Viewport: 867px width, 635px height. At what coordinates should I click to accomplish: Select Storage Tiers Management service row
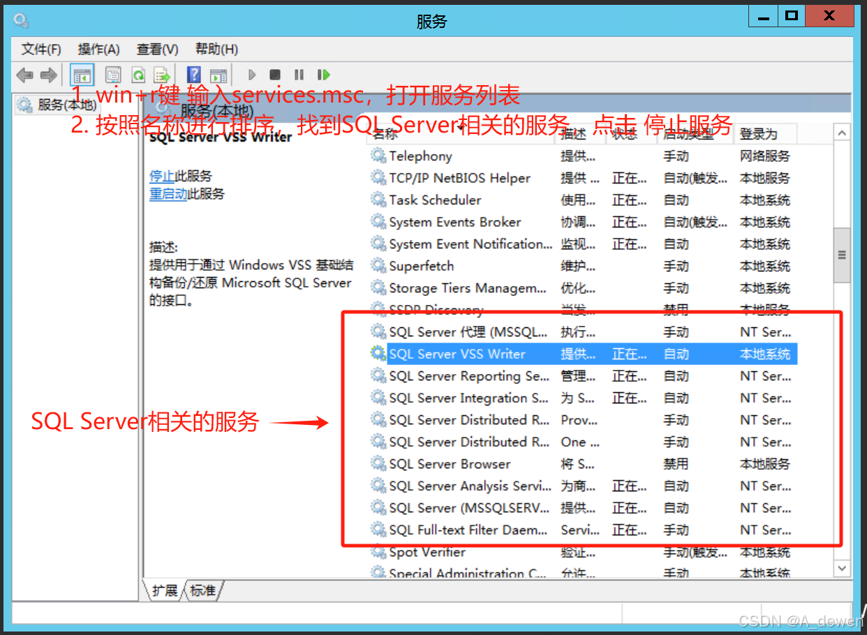(x=584, y=287)
